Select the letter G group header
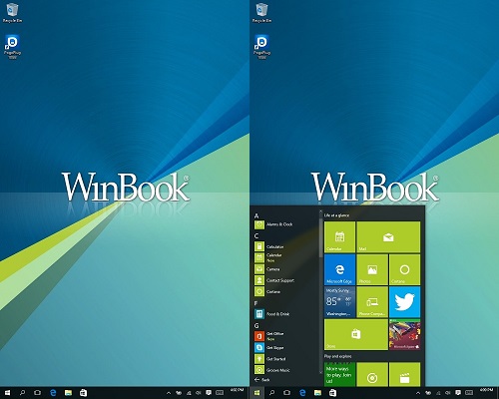The width and height of the screenshot is (499, 399). 256,326
